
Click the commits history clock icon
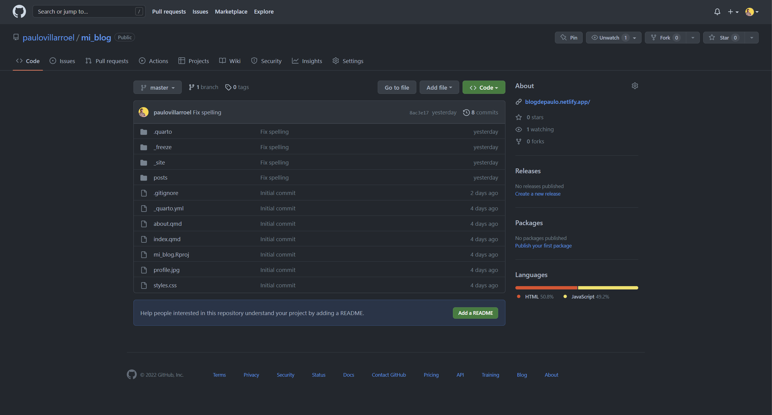click(466, 112)
